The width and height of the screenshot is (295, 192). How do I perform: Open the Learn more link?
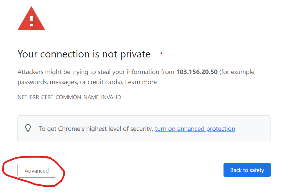141,82
